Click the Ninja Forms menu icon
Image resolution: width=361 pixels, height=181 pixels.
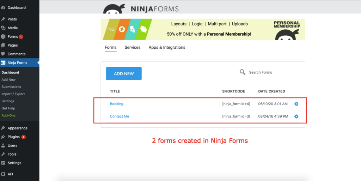[3, 63]
